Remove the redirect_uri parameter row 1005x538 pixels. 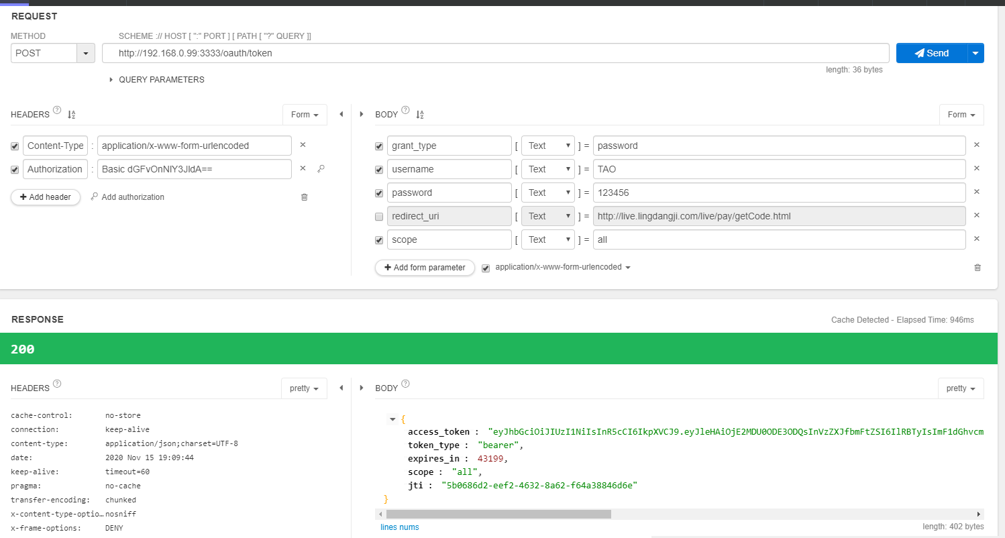pos(977,215)
